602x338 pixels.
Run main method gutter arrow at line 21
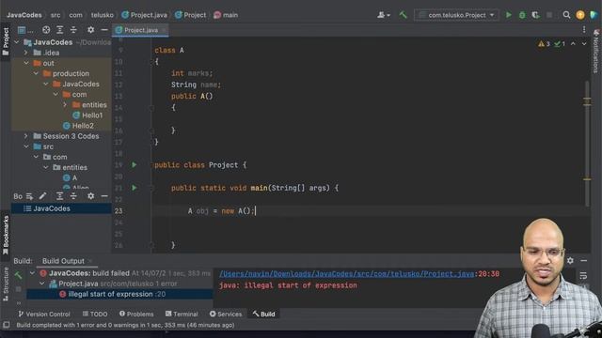134,188
